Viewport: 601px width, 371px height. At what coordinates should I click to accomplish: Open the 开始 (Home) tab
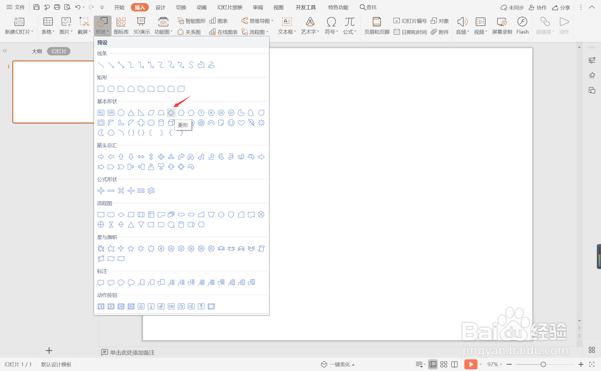[x=119, y=7]
